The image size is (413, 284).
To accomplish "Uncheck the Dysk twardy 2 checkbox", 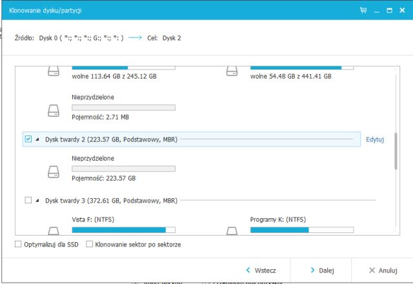I will pyautogui.click(x=28, y=139).
